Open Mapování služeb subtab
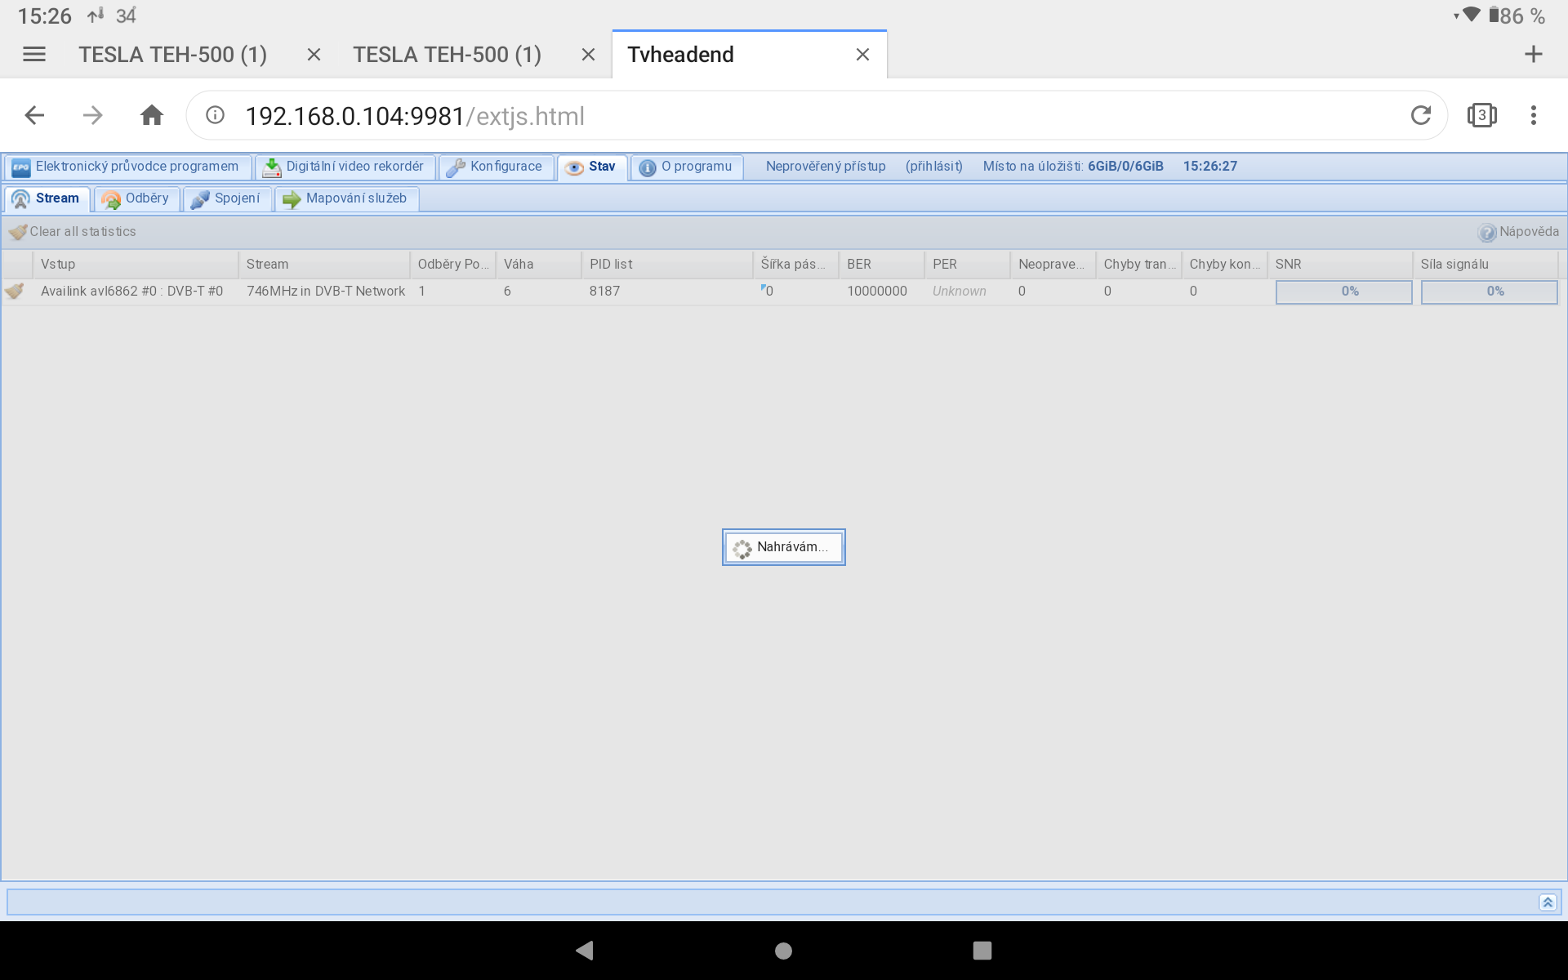The image size is (1568, 980). [346, 198]
